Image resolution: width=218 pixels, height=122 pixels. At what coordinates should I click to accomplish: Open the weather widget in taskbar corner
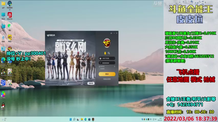click(4, 119)
